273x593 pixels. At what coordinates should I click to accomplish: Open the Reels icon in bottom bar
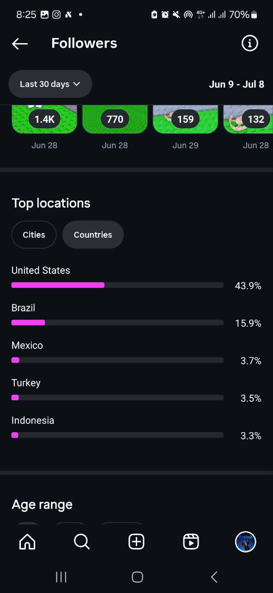tap(191, 541)
